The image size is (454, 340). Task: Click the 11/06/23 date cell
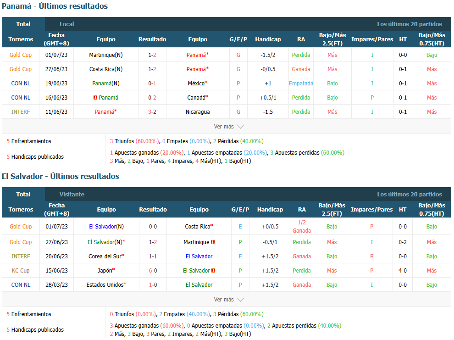(56, 112)
